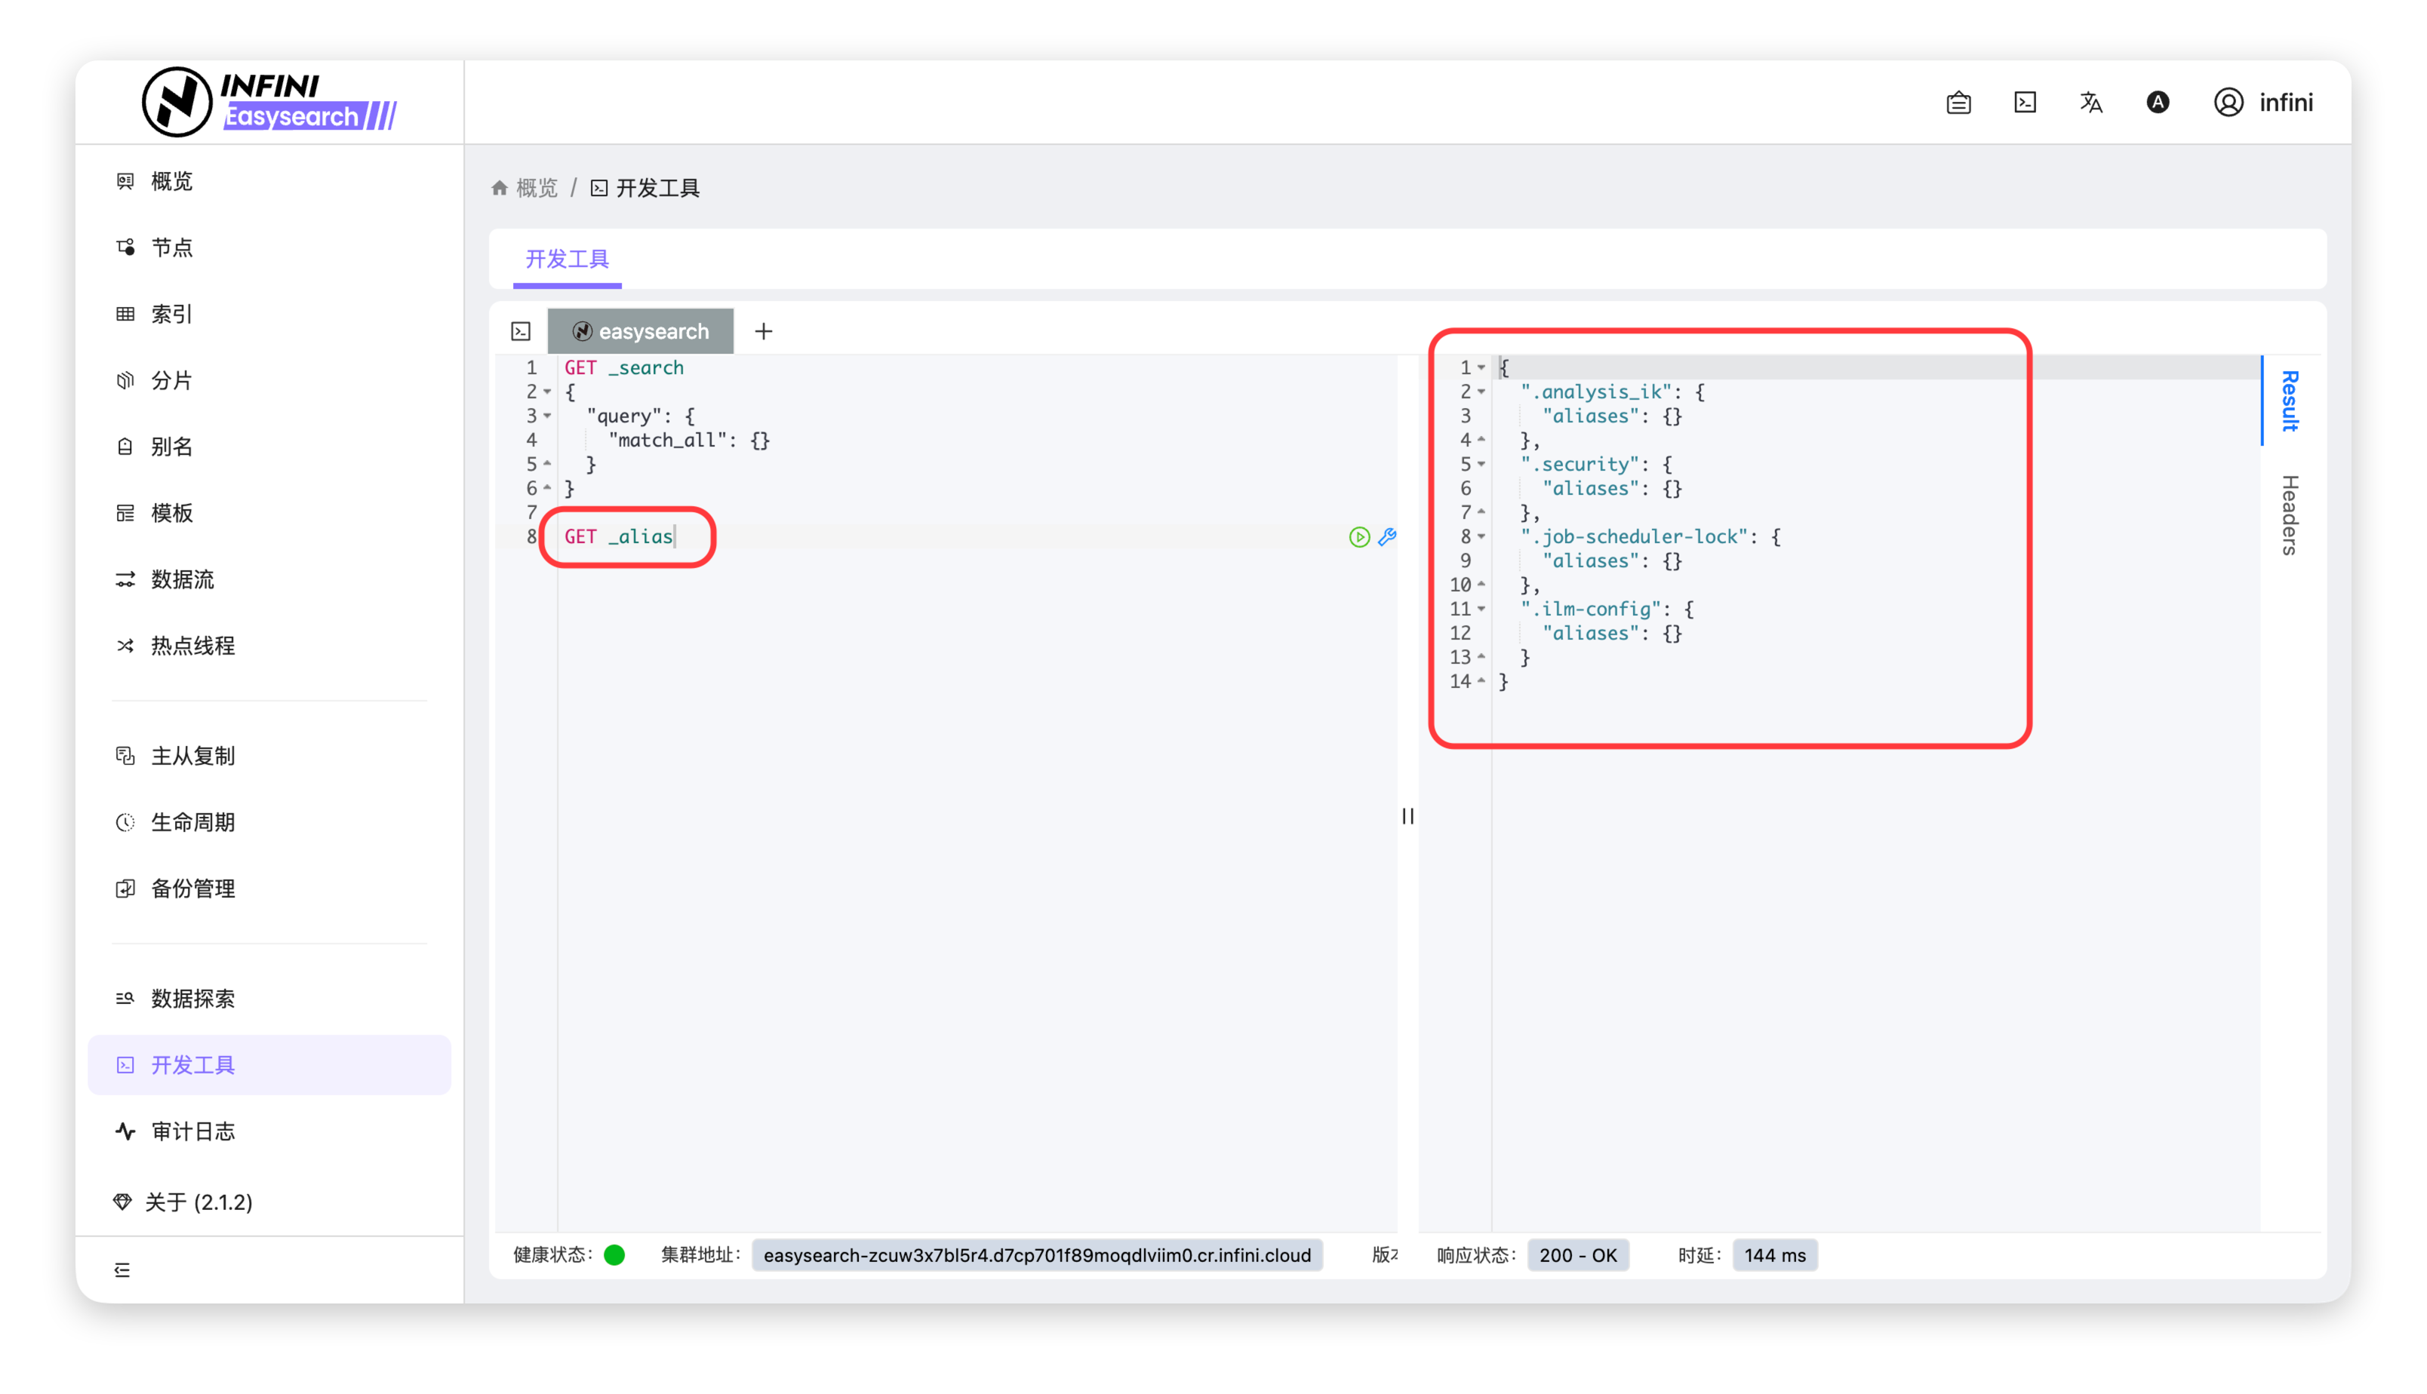The image size is (2427, 1394).
Task: Open the 别名 sidebar menu item
Action: [172, 447]
